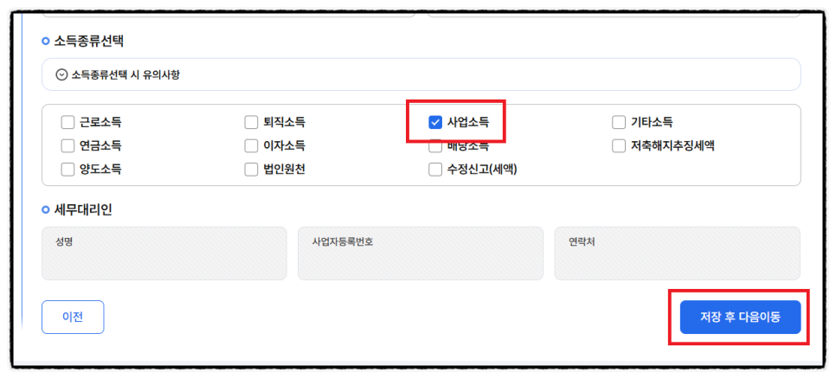Click the 세무대리인 section heading
Viewport: 836px width, 379px height.
[x=82, y=210]
